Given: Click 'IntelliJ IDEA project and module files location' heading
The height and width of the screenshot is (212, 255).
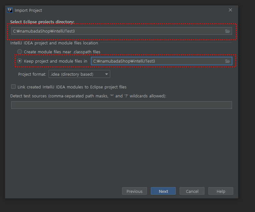Looking at the screenshot, I should coord(54,43).
